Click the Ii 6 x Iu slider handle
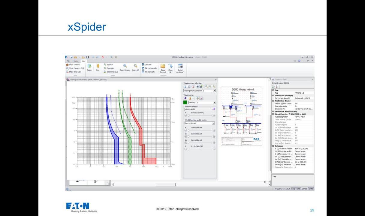The width and height of the screenshot is (365, 216). [x=189, y=149]
